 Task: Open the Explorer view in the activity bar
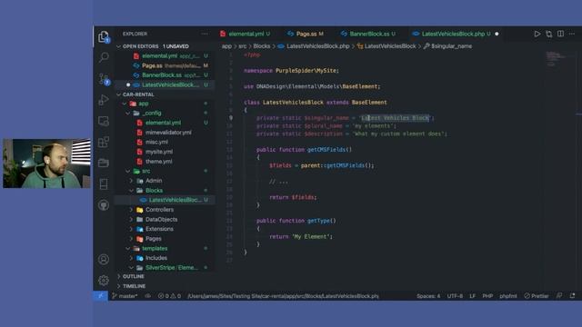tap(104, 36)
